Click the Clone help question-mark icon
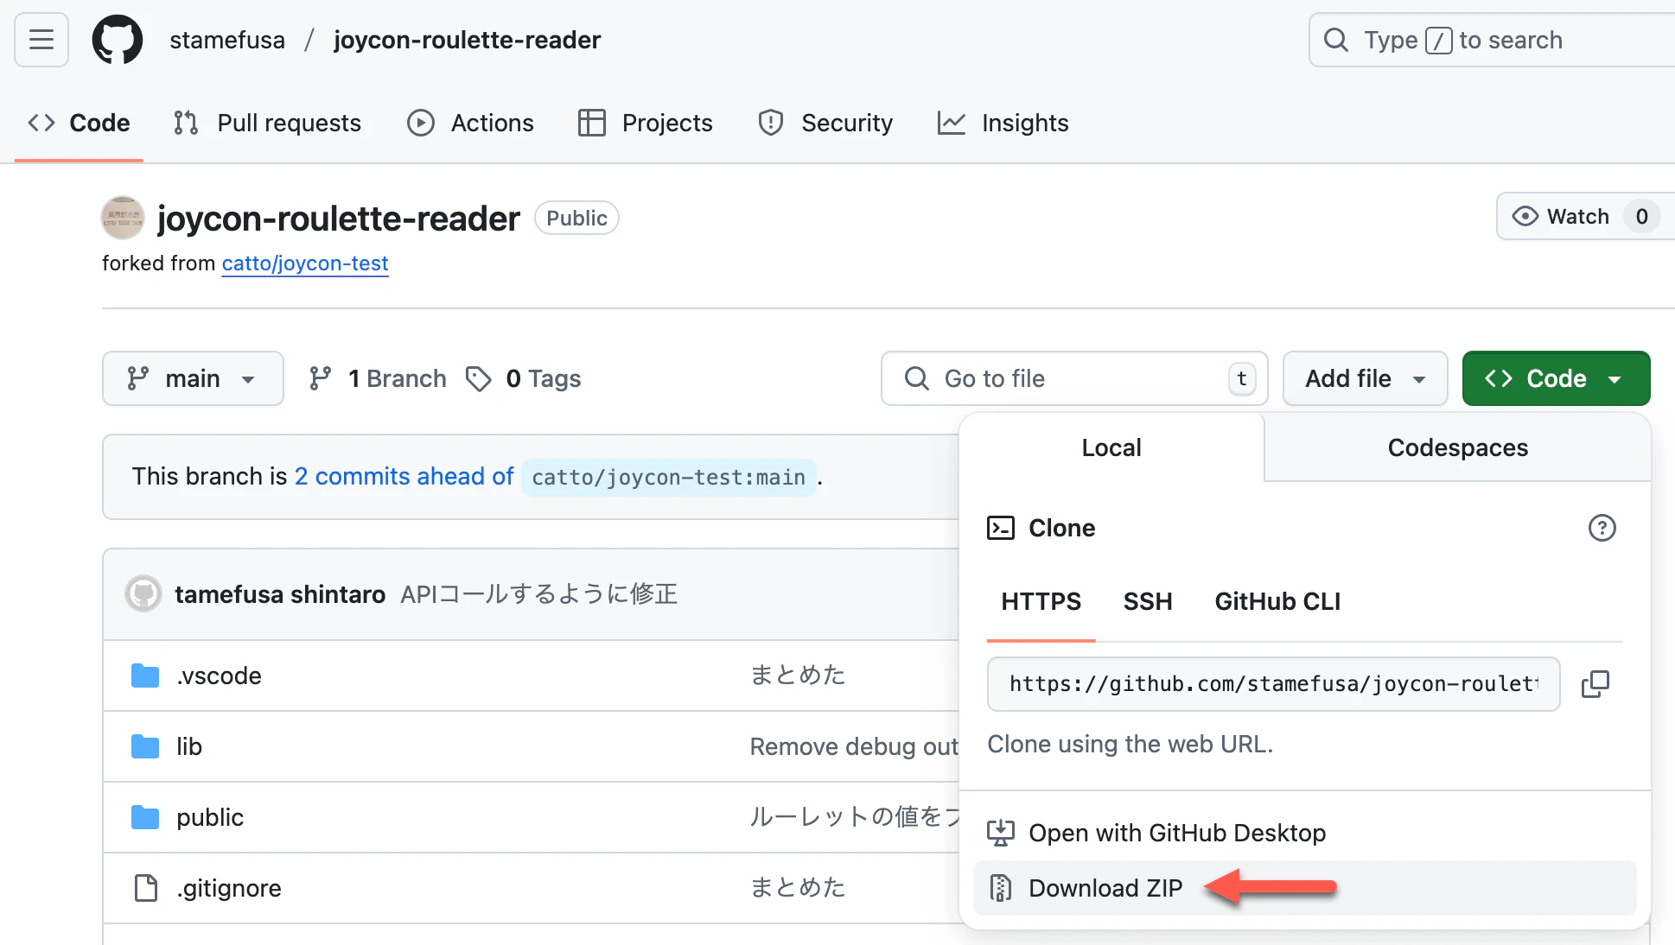 [x=1602, y=528]
